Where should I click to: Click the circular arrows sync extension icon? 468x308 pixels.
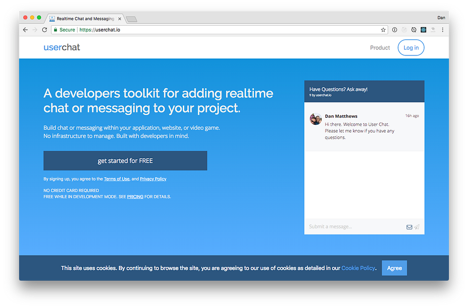coord(413,30)
